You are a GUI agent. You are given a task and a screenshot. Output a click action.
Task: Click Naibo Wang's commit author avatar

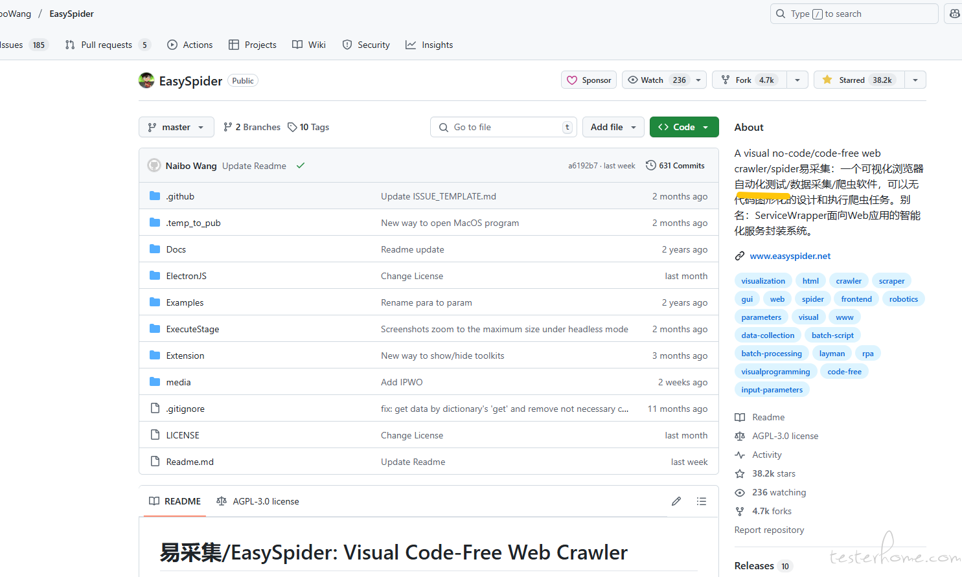(x=154, y=166)
